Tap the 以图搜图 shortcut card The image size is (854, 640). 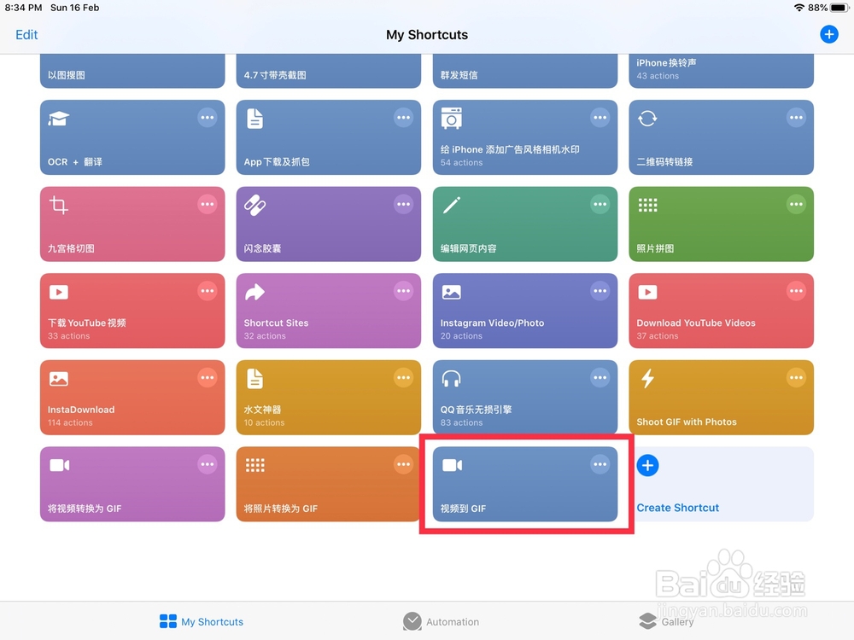pyautogui.click(x=132, y=72)
